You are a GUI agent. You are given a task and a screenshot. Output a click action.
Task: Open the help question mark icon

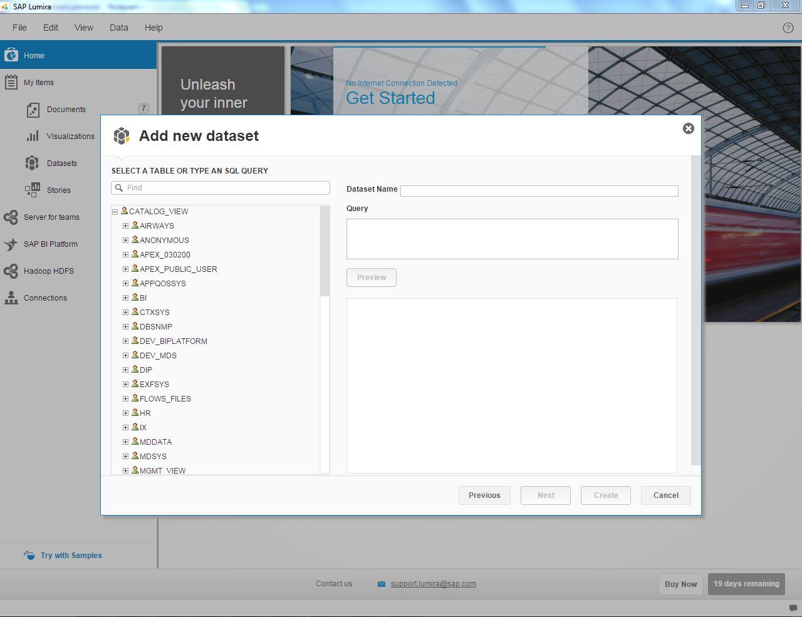788,28
